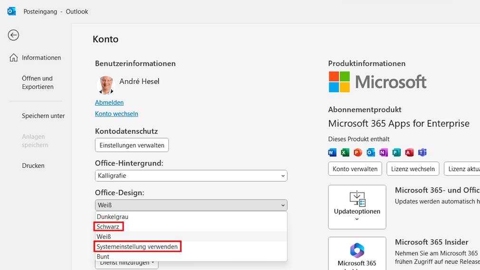480x270 pixels.
Task: Click the home icon next to Informationen
Action: click(x=14, y=58)
